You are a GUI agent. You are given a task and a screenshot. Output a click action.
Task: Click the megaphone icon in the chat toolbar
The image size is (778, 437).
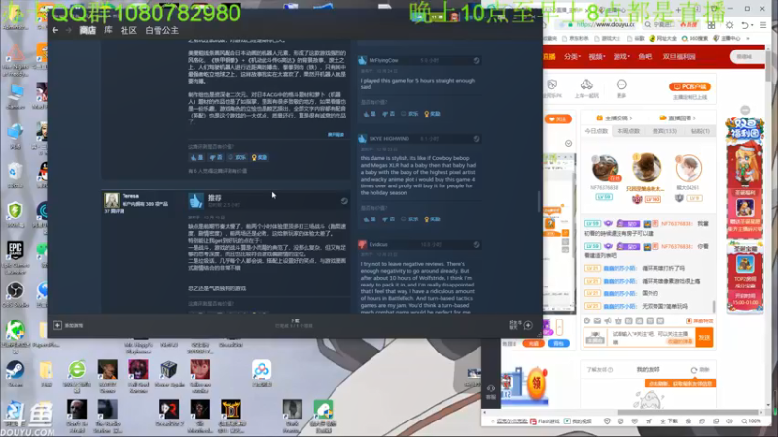pos(607,321)
